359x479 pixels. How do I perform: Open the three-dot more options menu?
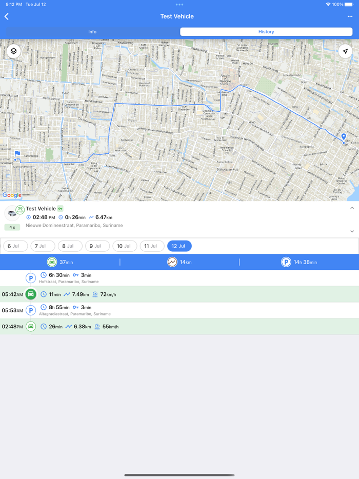click(x=350, y=16)
